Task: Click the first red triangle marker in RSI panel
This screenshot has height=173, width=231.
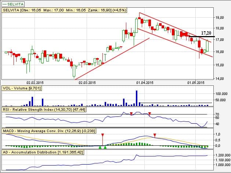Action: tap(131, 114)
